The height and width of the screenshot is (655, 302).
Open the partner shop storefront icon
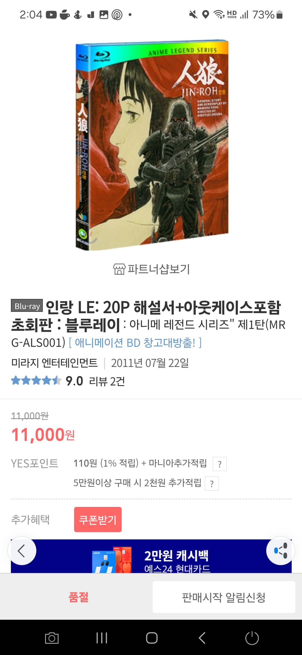pos(119,269)
